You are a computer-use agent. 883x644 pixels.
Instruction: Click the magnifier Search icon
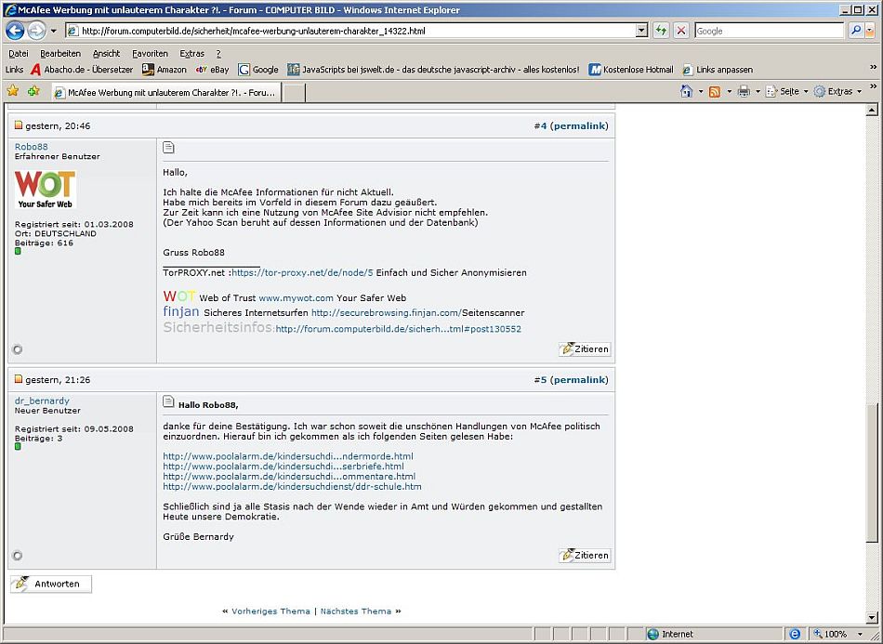(856, 31)
